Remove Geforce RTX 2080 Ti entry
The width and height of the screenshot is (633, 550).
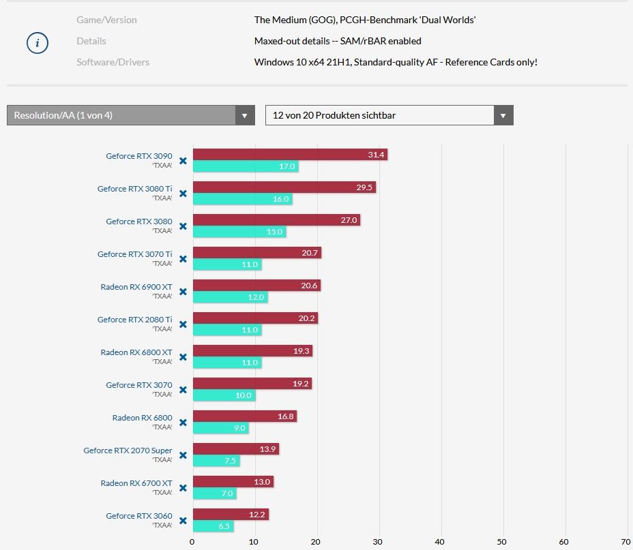pyautogui.click(x=183, y=324)
